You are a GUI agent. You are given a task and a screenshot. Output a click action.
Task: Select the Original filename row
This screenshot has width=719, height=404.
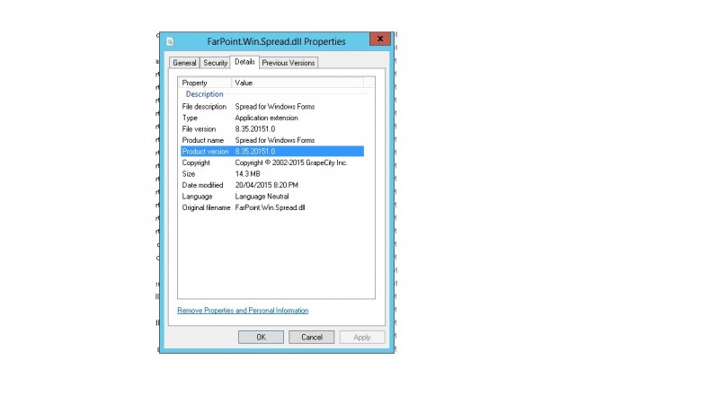tap(270, 207)
